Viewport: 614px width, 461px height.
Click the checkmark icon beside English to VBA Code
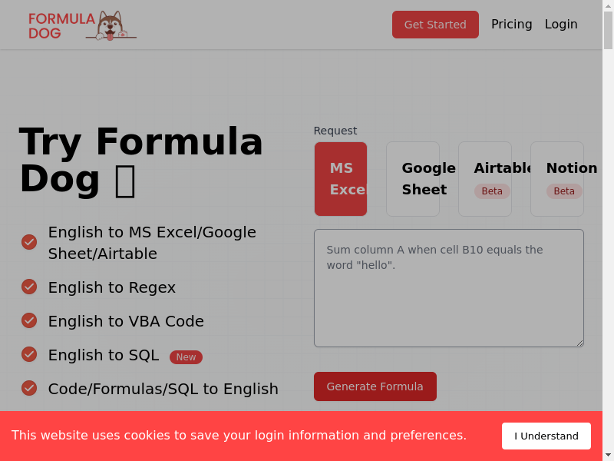pos(29,320)
